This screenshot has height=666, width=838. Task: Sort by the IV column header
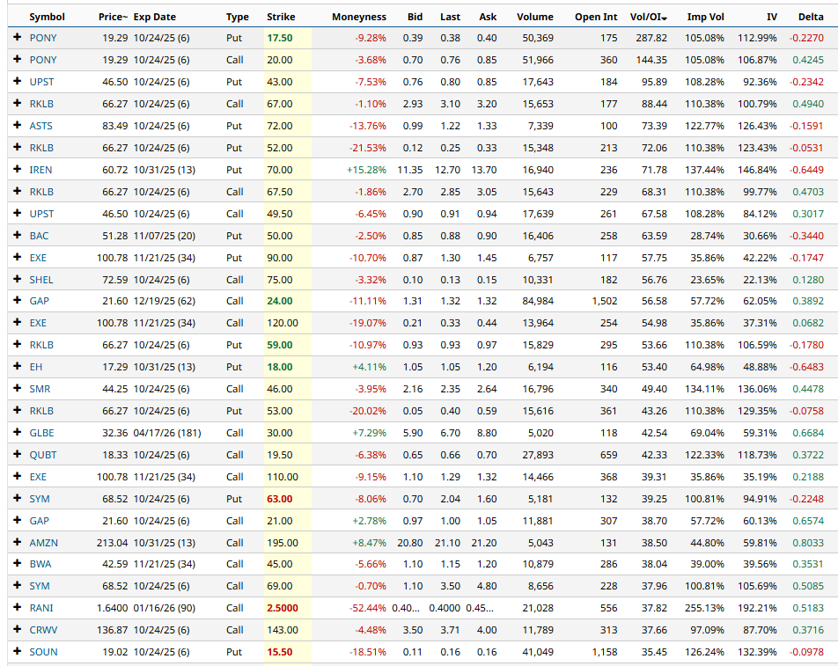771,17
